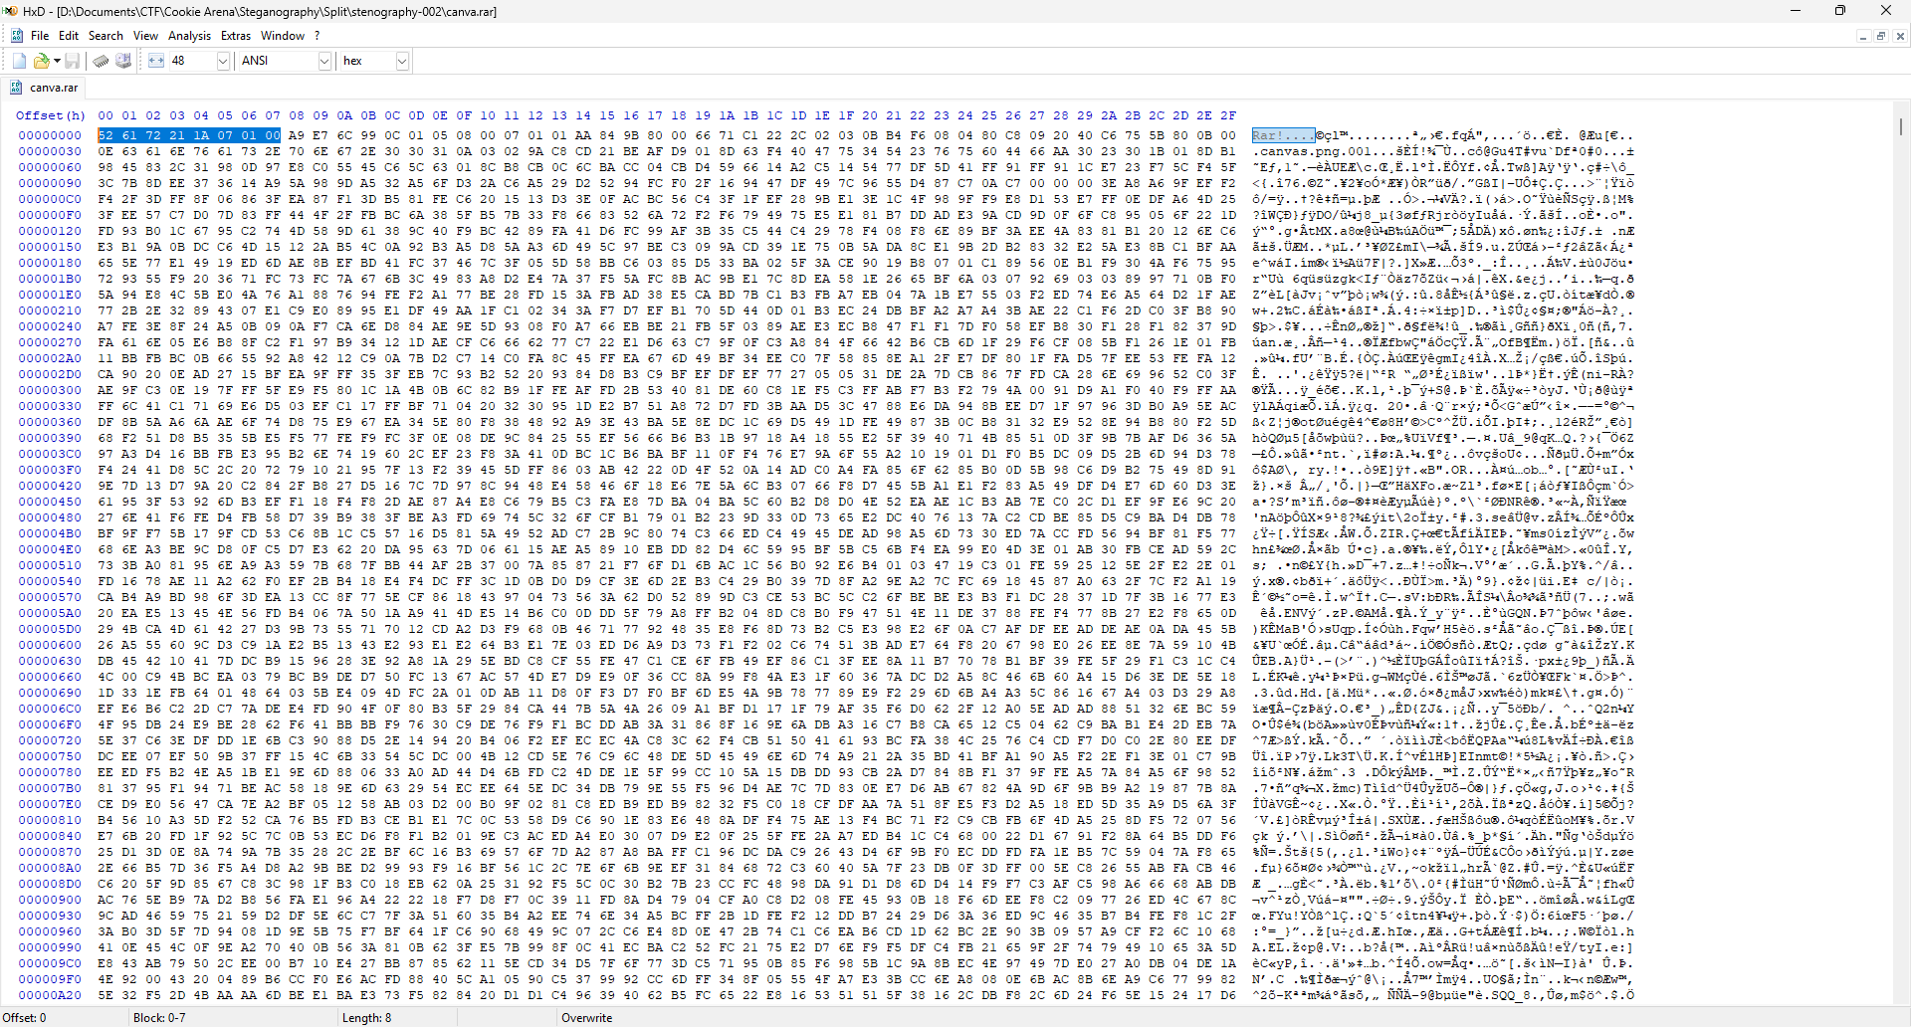Open the File menu
1911x1027 pixels.
point(40,36)
